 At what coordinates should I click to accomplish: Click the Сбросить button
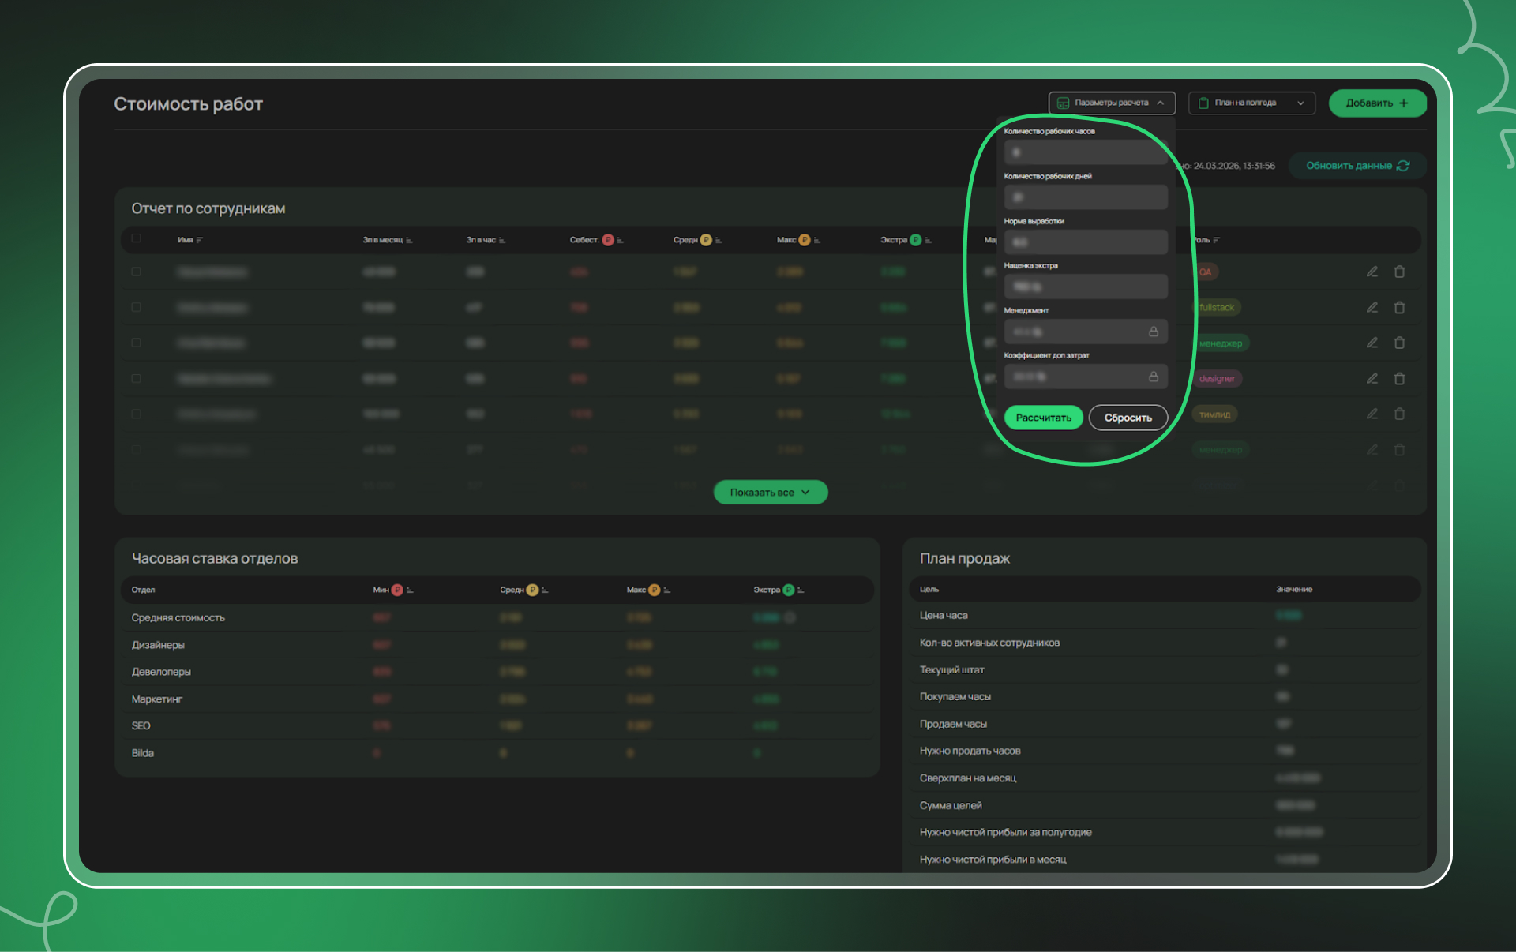click(x=1128, y=418)
